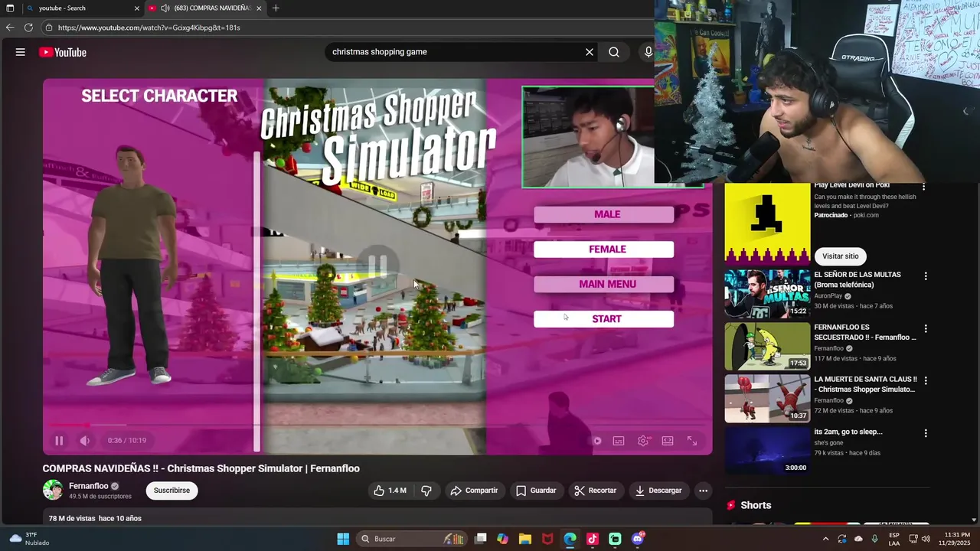
Task: Click the taskbar Buscar search box
Action: [413, 539]
